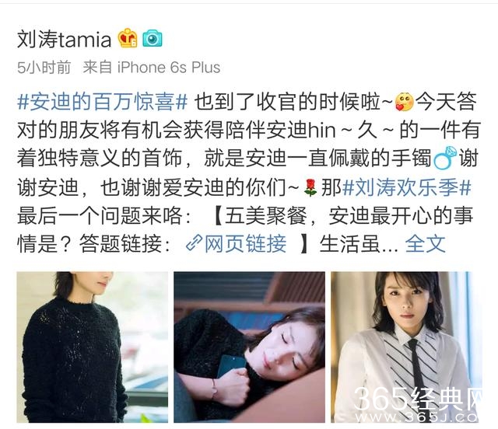Viewport: 498px width, 429px height.
Task: Click the 来自 iPhone 6s Plus source
Action: 152,68
